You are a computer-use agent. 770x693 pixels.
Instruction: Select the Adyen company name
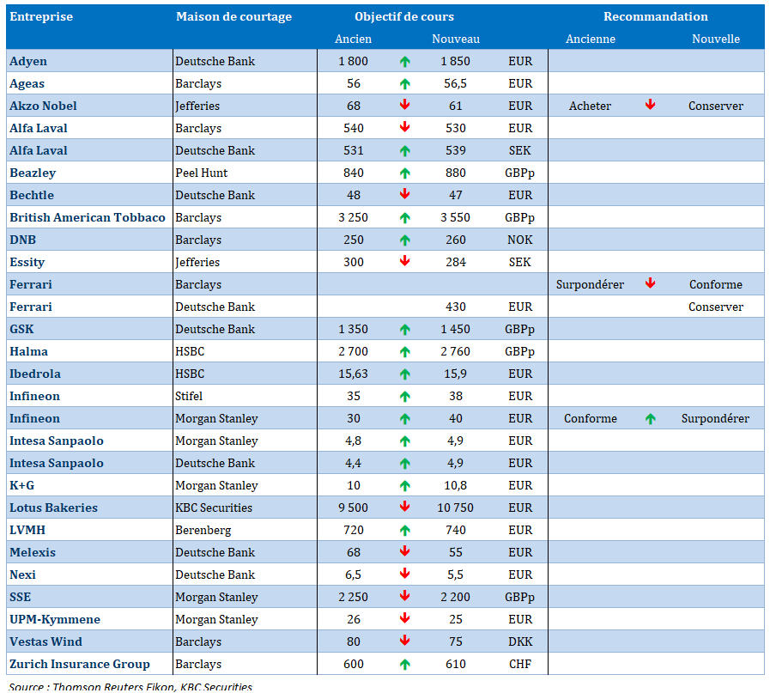tap(28, 61)
